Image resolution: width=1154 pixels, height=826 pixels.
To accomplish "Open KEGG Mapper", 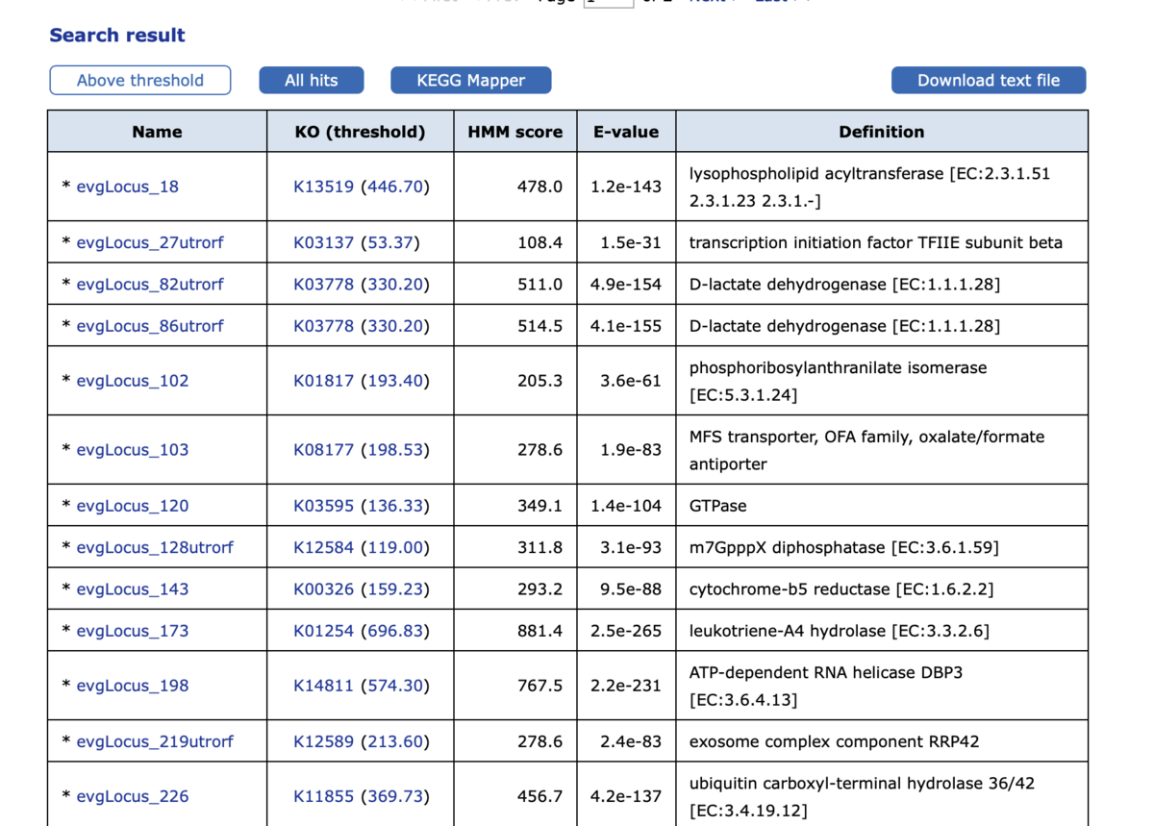I will (471, 80).
